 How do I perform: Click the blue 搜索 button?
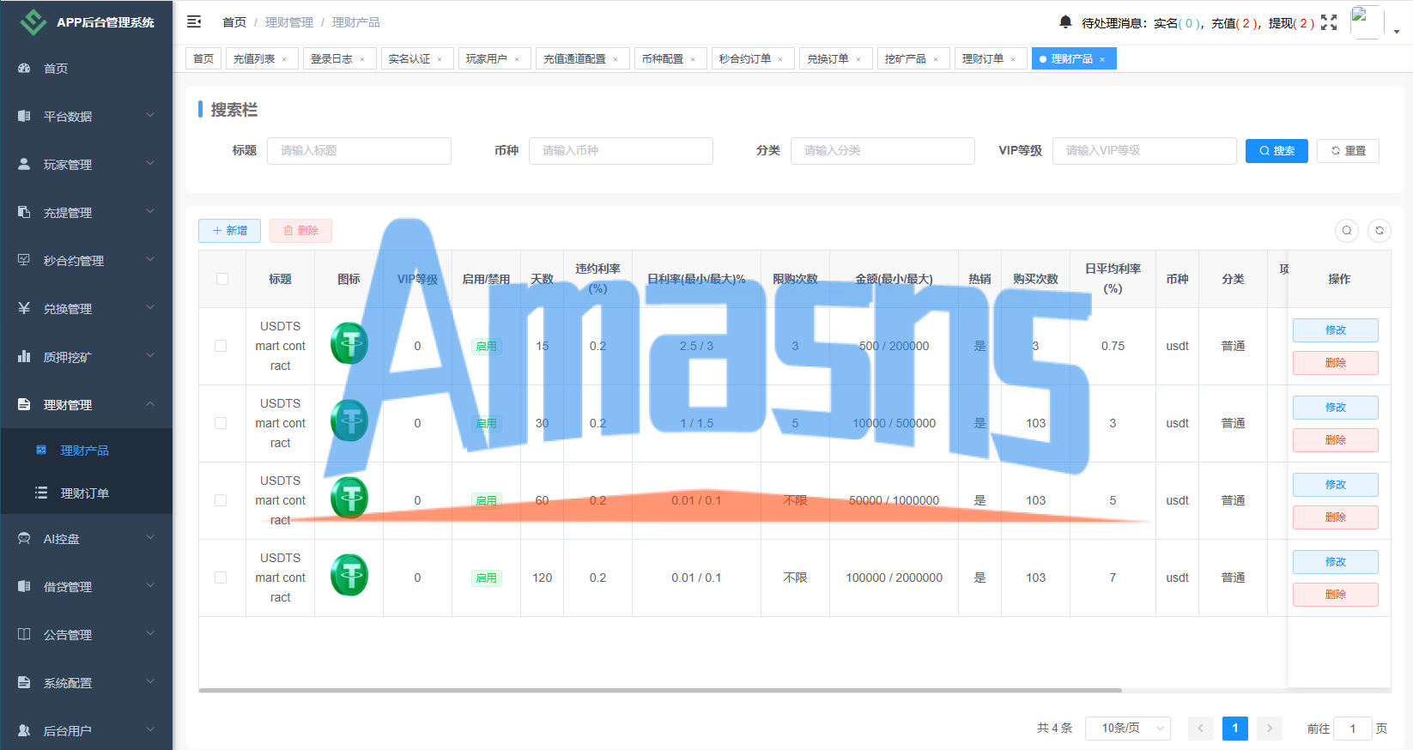[x=1277, y=151]
